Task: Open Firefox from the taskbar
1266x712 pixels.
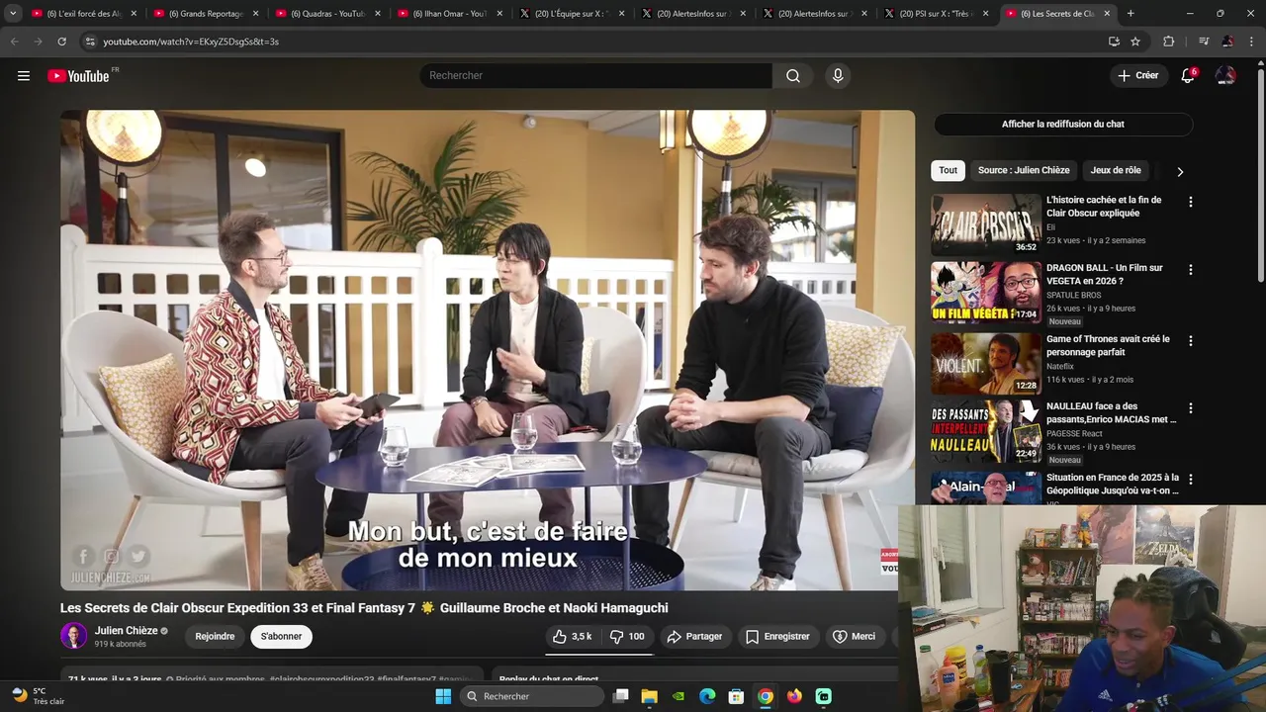Action: pyautogui.click(x=794, y=696)
